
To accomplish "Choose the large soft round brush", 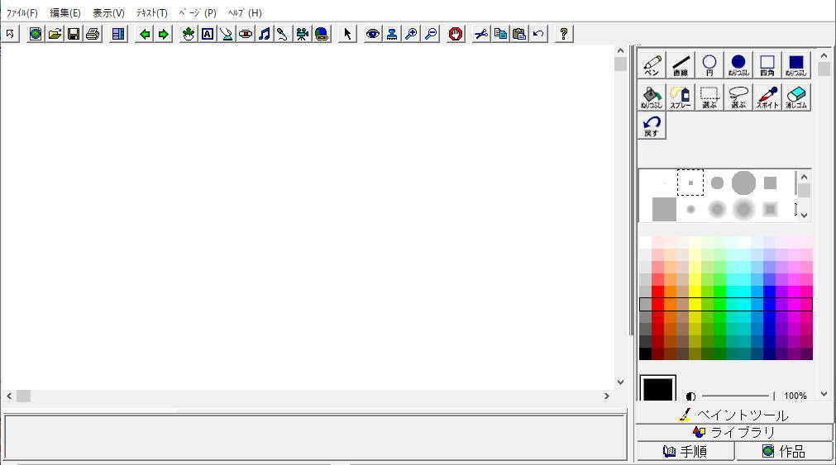I will tap(743, 209).
